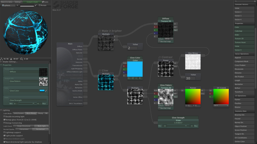The height and width of the screenshot is (144, 257).
Task: Open the sphere preview mesh selector
Action: click(9, 5)
